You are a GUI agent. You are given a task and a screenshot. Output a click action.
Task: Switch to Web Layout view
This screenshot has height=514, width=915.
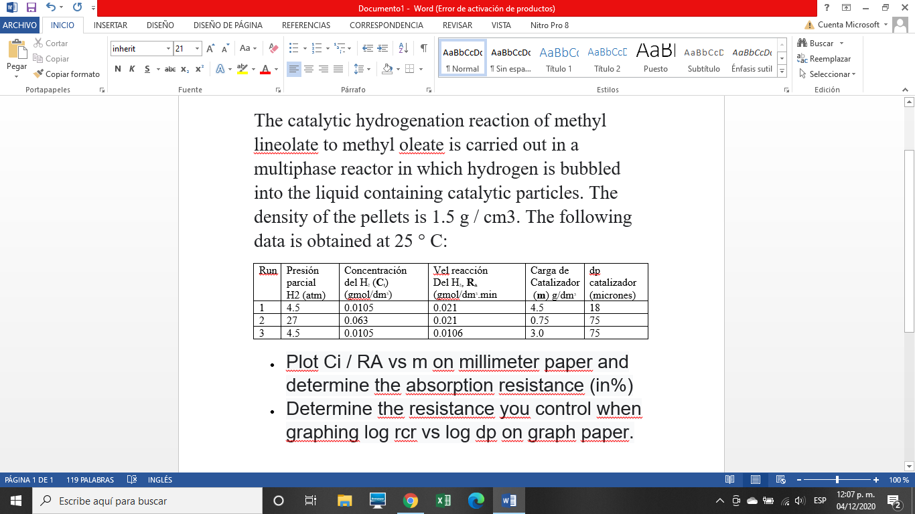[780, 480]
